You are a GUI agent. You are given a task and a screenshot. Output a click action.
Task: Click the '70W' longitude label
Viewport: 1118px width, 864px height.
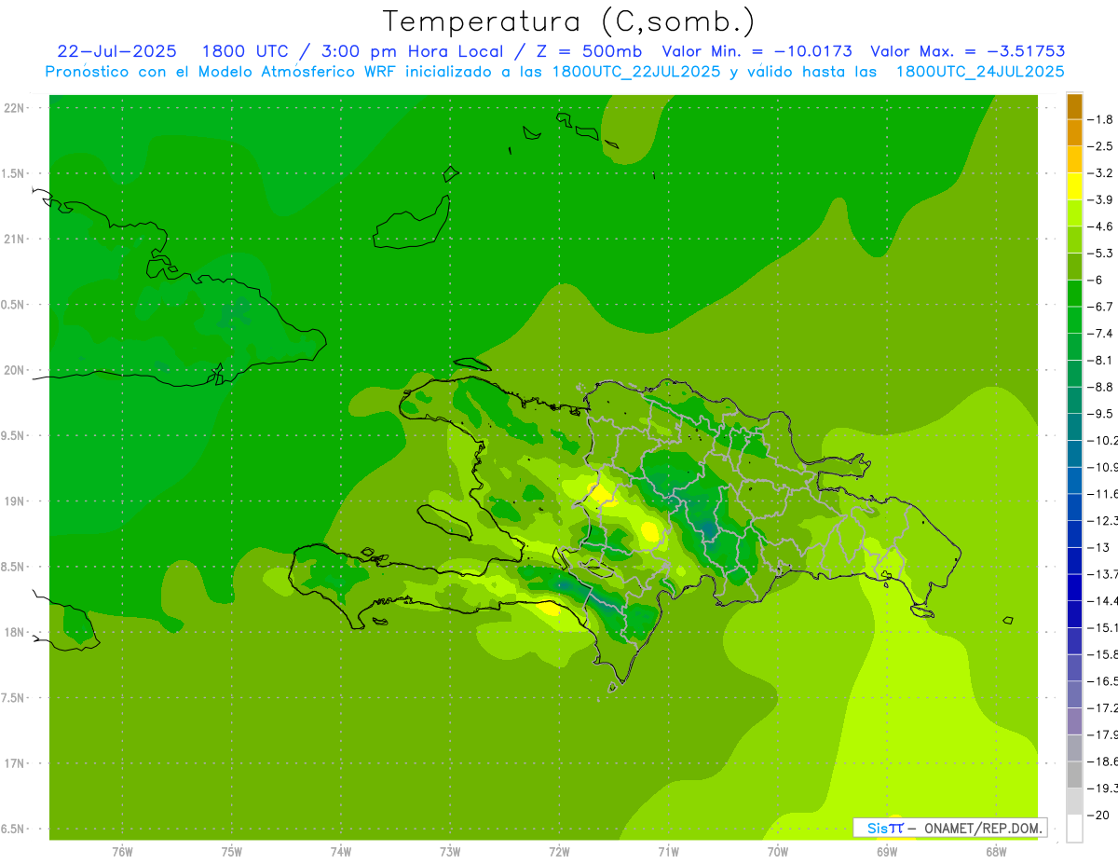[778, 851]
